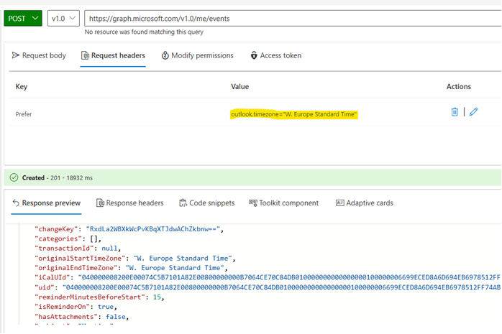Click the Prefer key cell
The image size is (502, 334).
click(x=24, y=114)
